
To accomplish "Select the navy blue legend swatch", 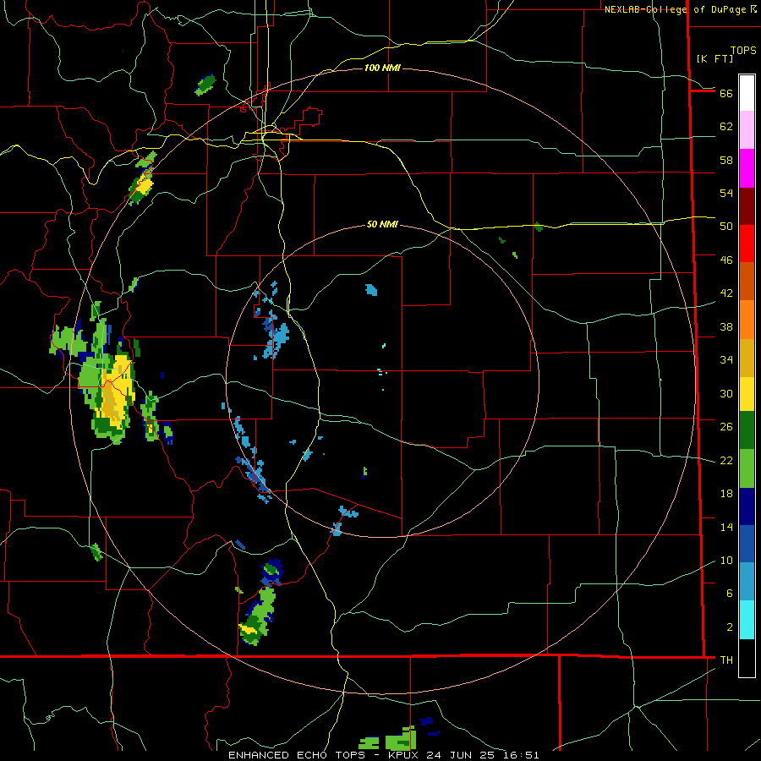I will 747,506.
